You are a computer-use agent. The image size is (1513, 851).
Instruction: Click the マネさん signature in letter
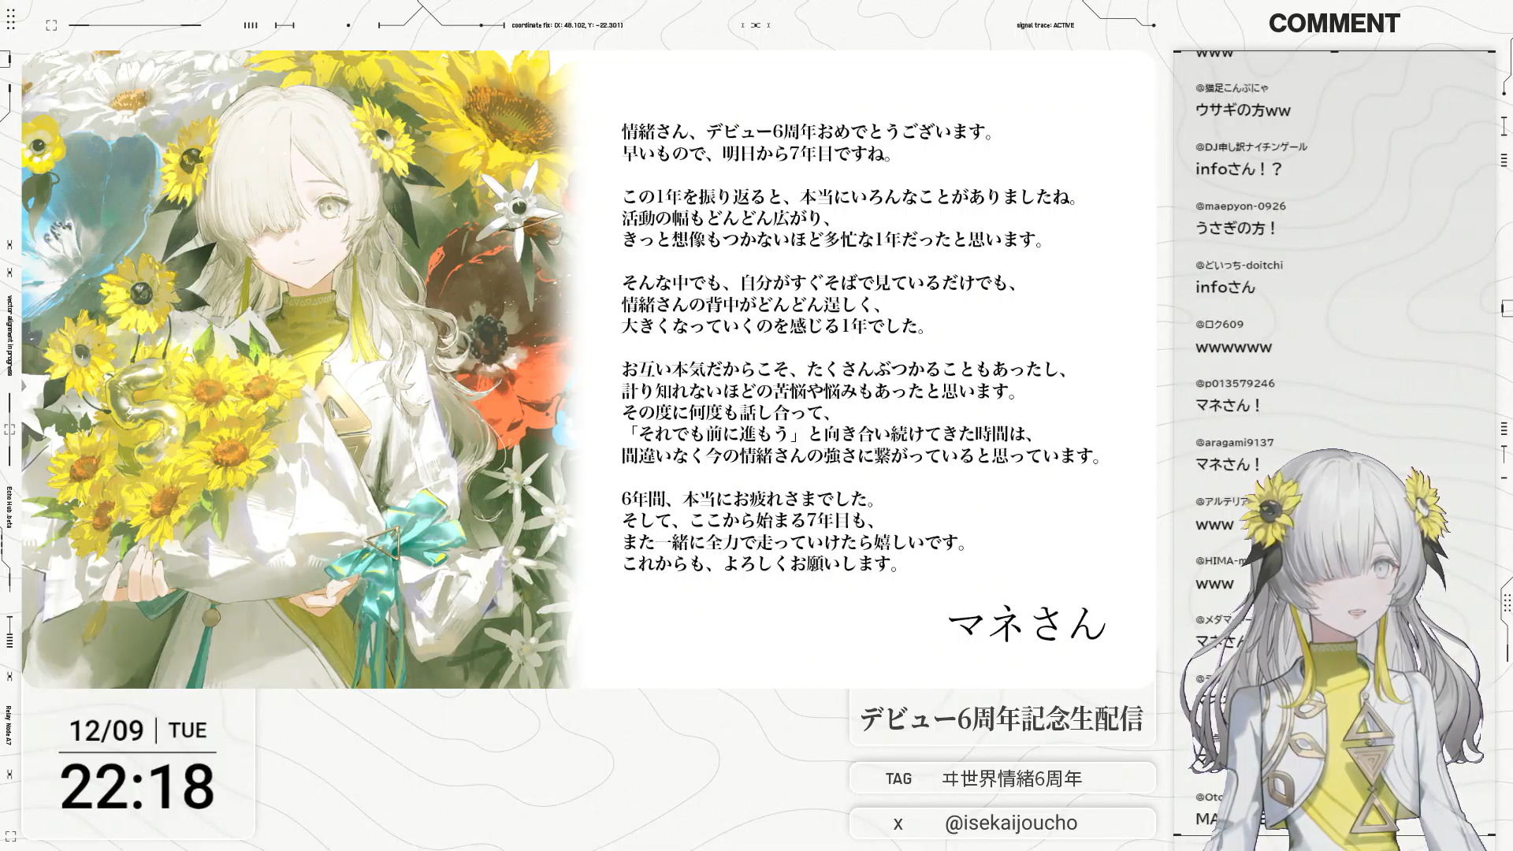[1027, 623]
